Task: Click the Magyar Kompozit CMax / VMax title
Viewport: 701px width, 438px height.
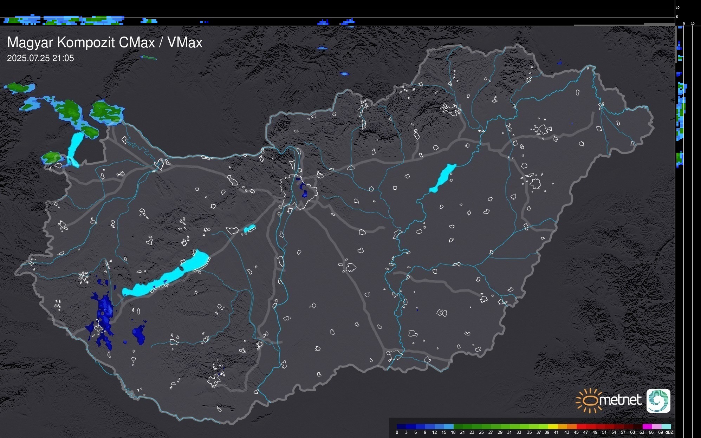Action: (105, 43)
